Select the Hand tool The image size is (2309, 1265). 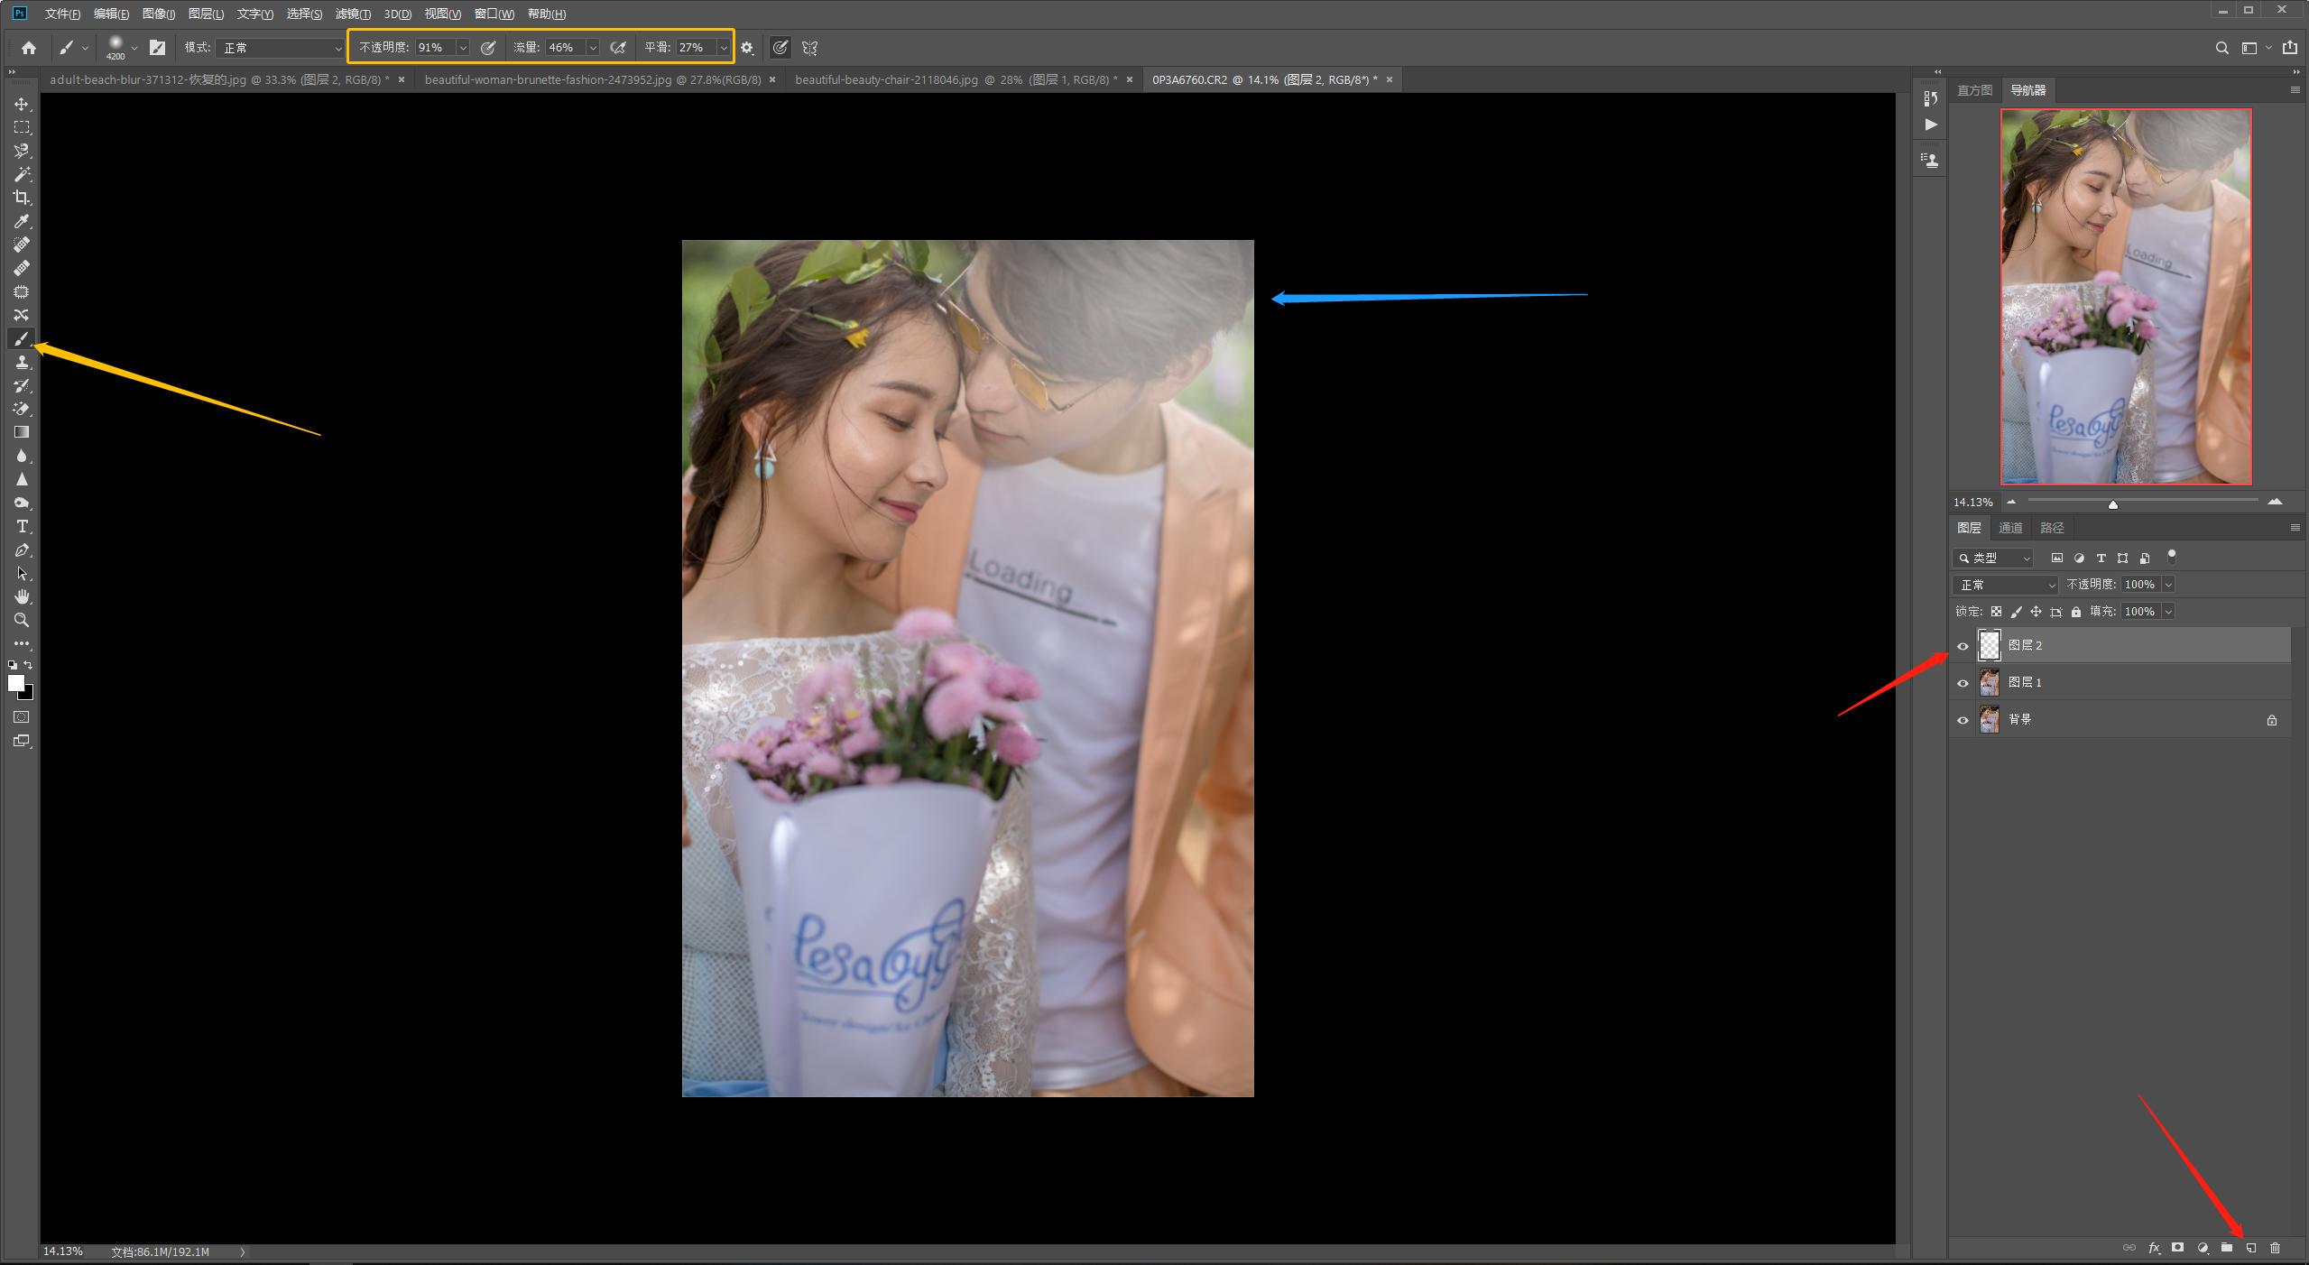pos(22,596)
